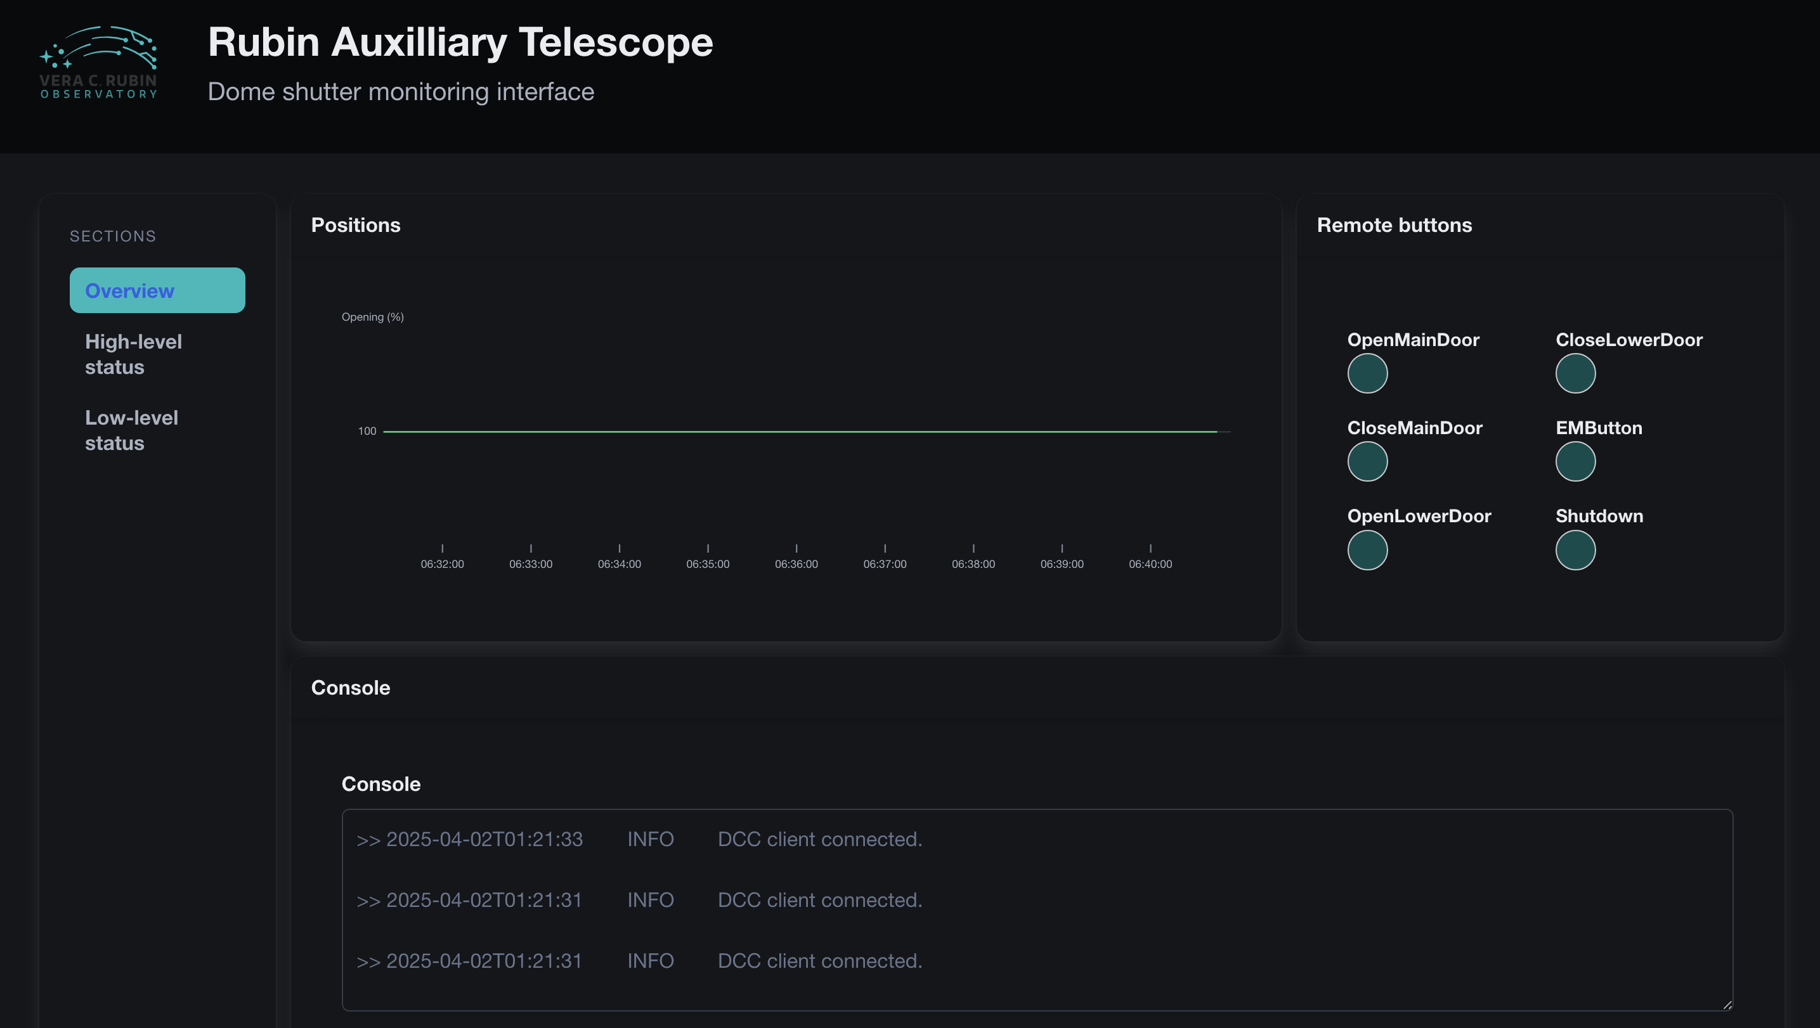Viewport: 1820px width, 1028px height.
Task: Click the green opening percentage line
Action: pyautogui.click(x=798, y=431)
